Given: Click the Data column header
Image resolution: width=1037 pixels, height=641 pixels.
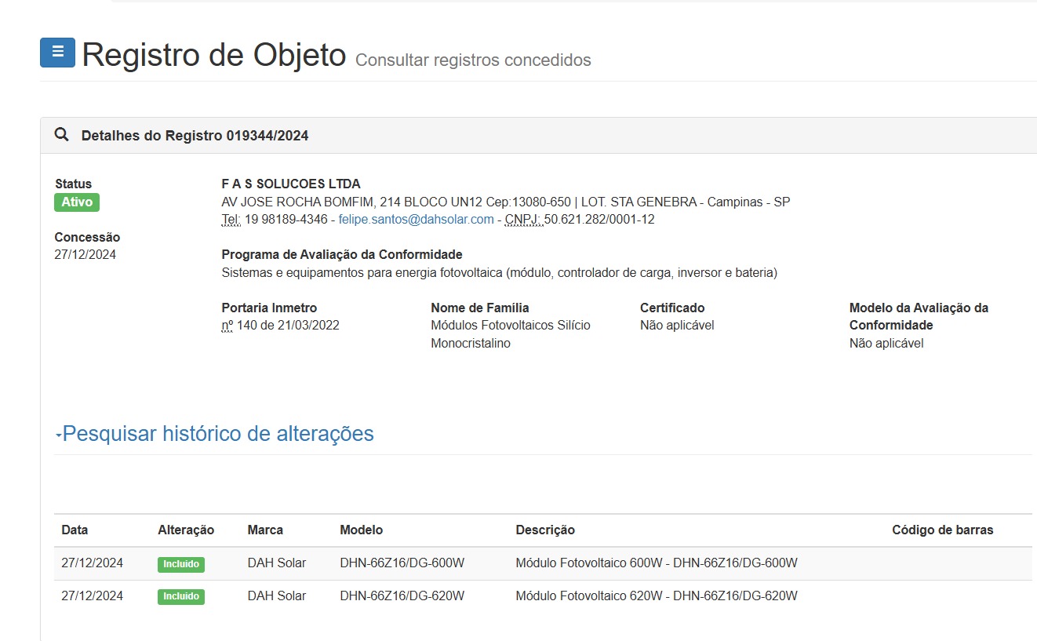Looking at the screenshot, I should point(75,530).
